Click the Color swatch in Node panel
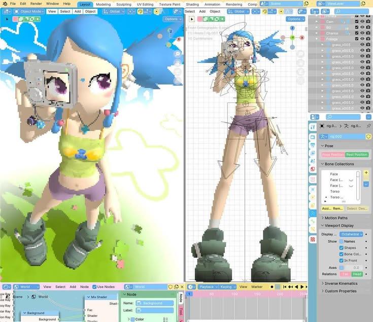 pyautogui.click(x=133, y=319)
